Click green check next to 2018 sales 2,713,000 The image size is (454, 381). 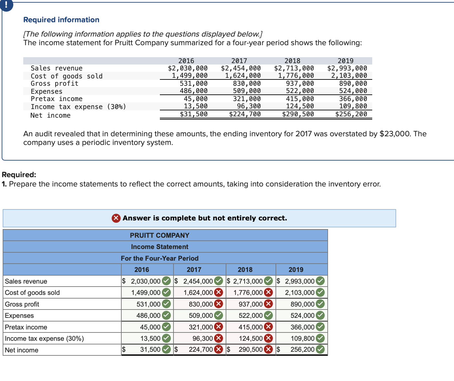click(x=269, y=281)
